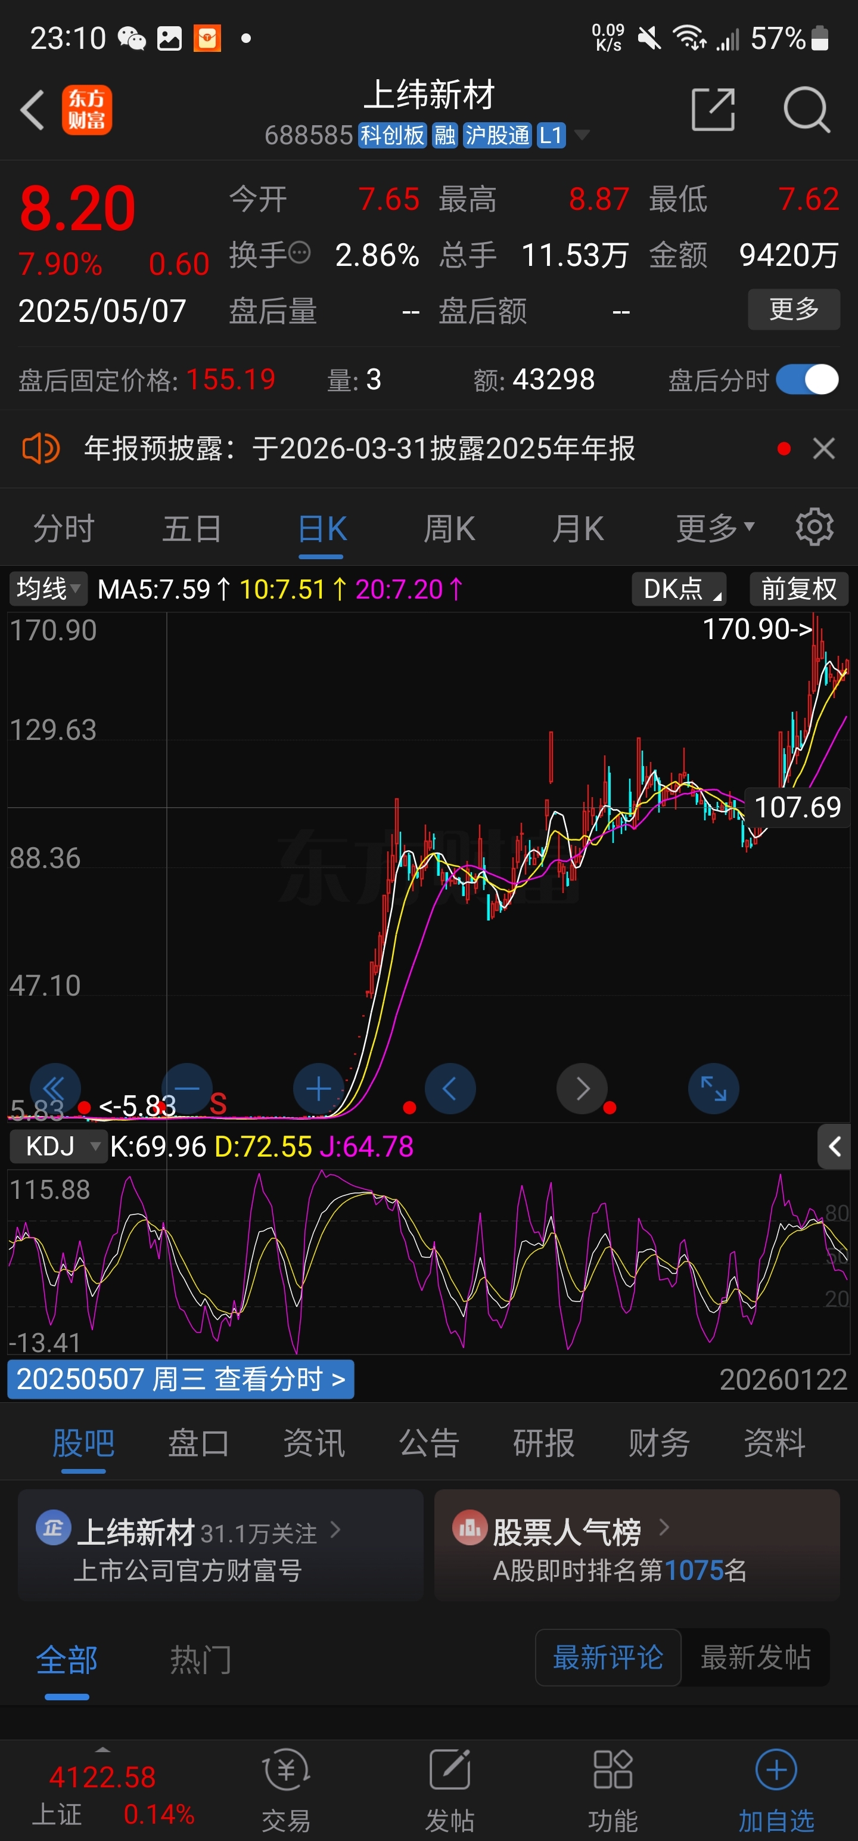The width and height of the screenshot is (858, 1841).
Task: Select the 热门 posts filter
Action: tap(201, 1660)
